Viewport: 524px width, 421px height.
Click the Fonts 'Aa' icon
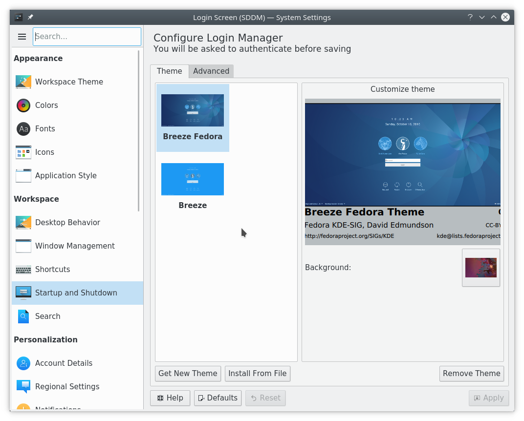(x=23, y=128)
